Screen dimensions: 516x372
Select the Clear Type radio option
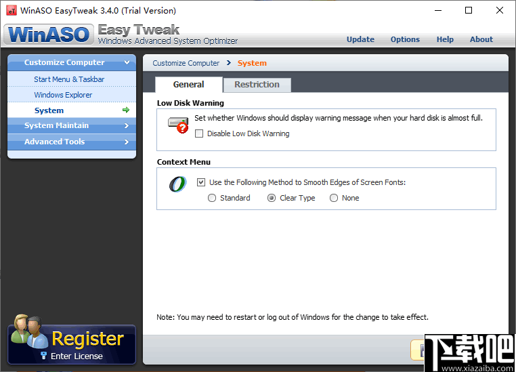[x=272, y=198]
